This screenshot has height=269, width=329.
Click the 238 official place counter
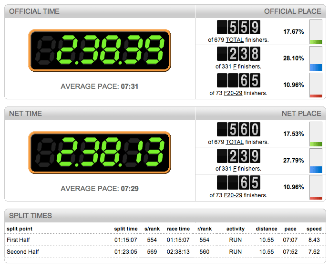[x=238, y=54]
